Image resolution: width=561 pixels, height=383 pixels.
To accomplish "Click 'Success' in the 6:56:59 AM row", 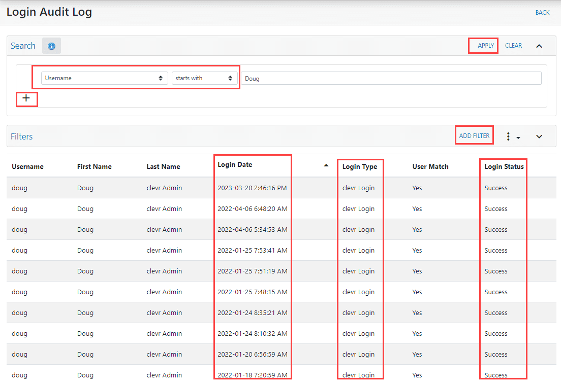I will click(x=496, y=355).
